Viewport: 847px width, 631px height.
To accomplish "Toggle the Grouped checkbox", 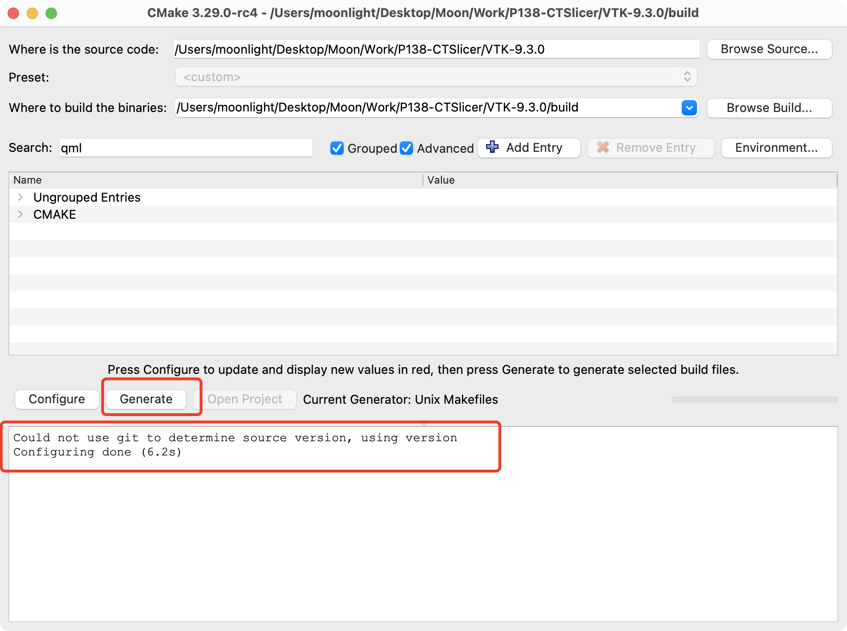I will [x=337, y=148].
